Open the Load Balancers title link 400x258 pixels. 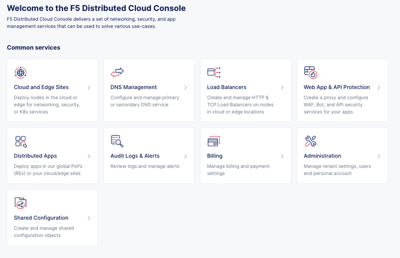[x=227, y=87]
